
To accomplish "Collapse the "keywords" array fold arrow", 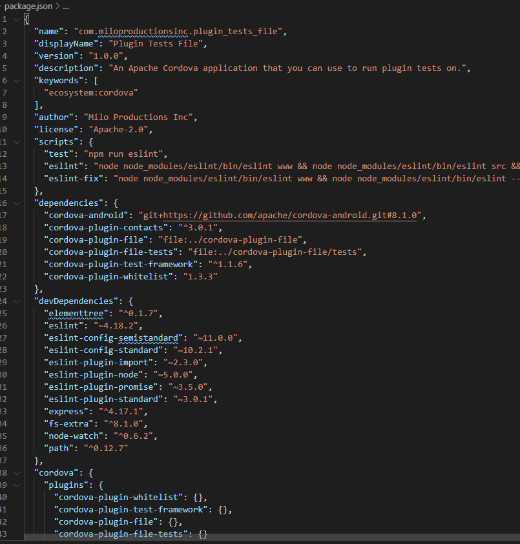I will coord(16,81).
